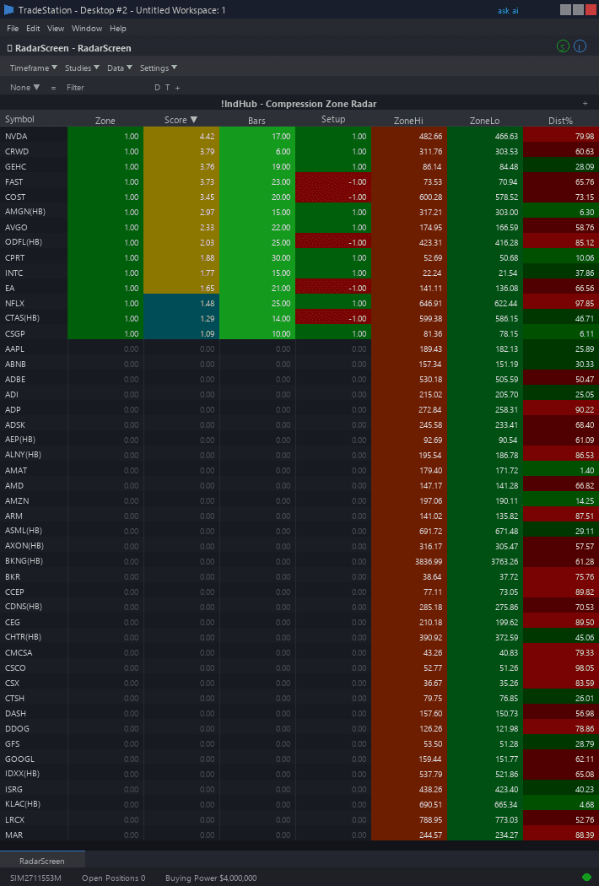599x886 pixels.
Task: Click INTC ZoneHi value 22.24
Action: tap(408, 273)
